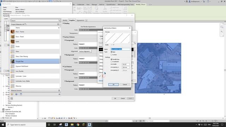Select Door Schedule in Project Browser
This screenshot has height=127, width=226.
(x=10, y=114)
